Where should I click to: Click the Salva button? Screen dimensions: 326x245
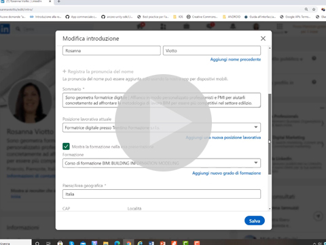pos(255,220)
